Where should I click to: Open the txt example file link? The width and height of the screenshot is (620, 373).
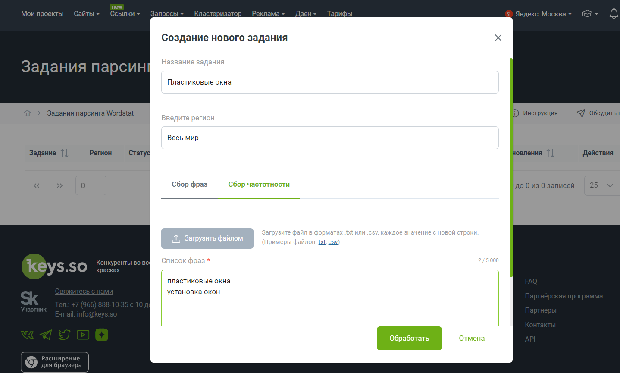click(322, 242)
